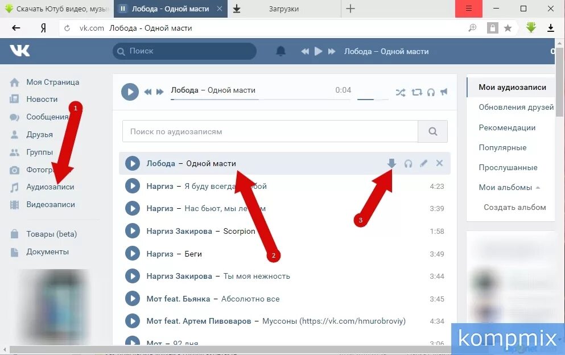Reload the page

(67, 28)
